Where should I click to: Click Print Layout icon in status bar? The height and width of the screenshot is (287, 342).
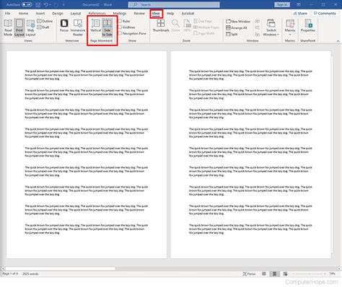click(274, 274)
